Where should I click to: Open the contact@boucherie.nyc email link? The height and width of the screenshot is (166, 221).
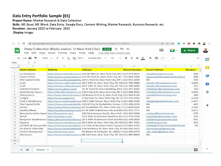click(x=160, y=113)
